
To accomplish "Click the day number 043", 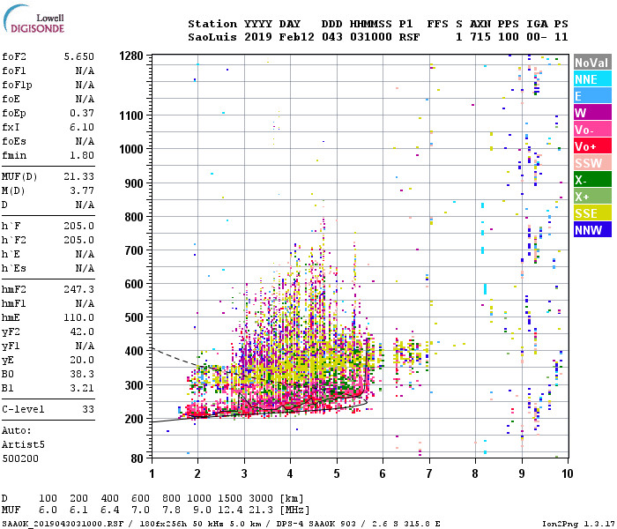I will [x=332, y=37].
